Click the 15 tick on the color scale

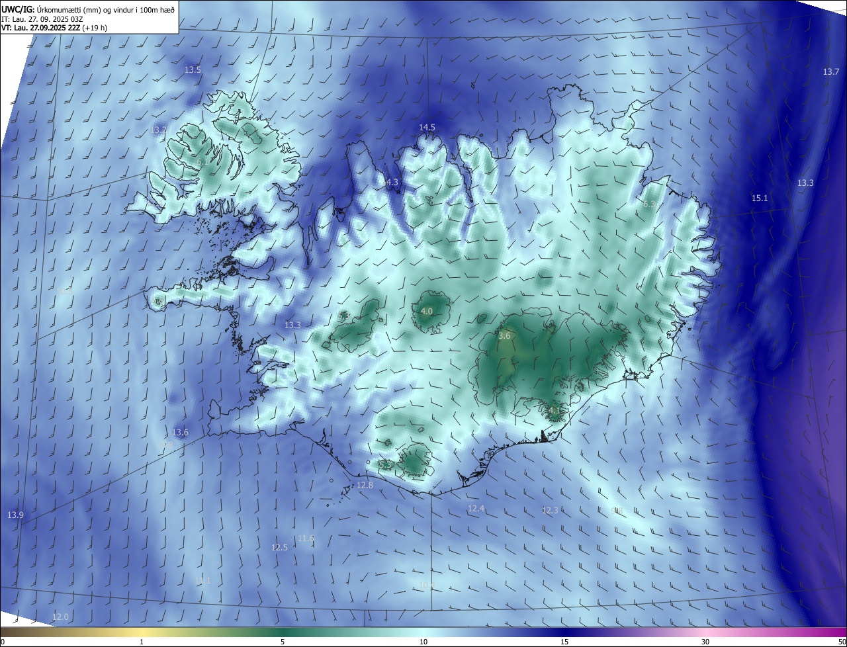click(564, 642)
